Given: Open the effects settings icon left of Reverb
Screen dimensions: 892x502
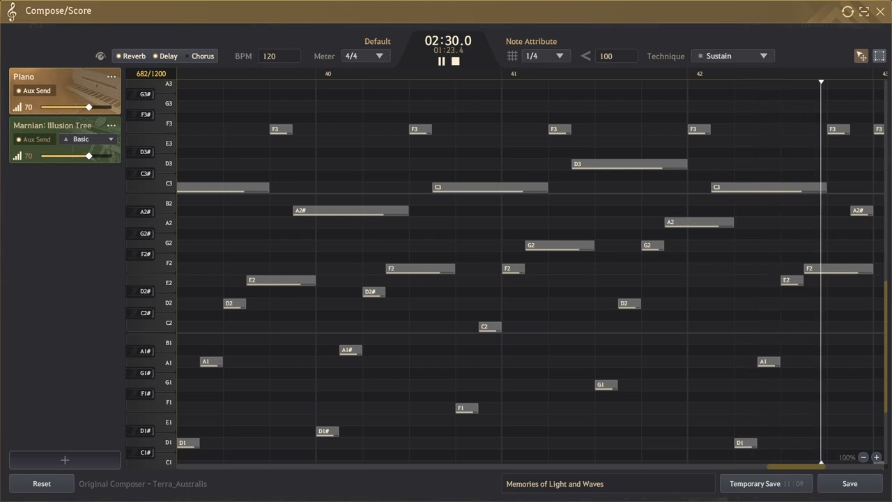Looking at the screenshot, I should [100, 56].
